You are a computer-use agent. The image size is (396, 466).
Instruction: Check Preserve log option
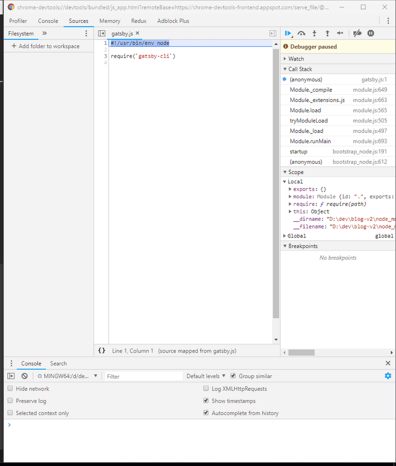(11, 401)
